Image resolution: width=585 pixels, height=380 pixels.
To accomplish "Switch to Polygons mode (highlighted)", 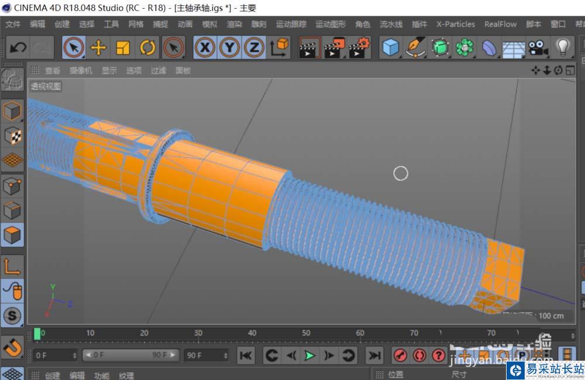I will click(x=12, y=235).
